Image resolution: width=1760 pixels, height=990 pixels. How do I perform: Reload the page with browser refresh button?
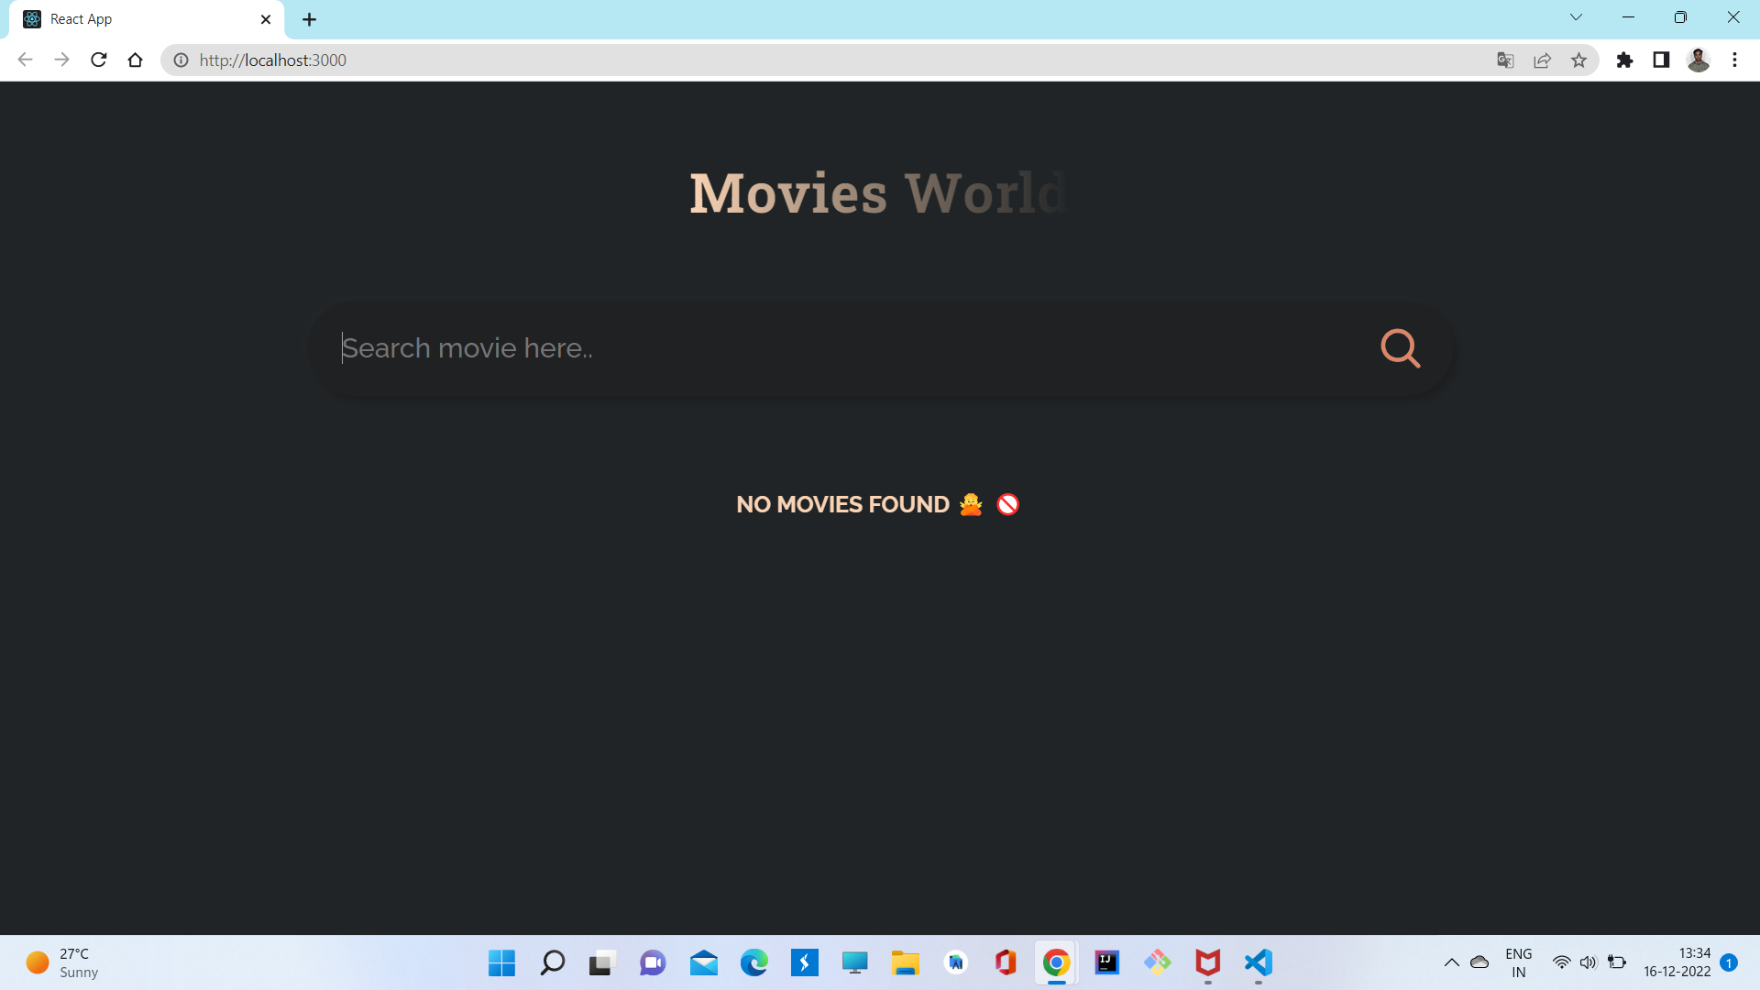pos(99,60)
